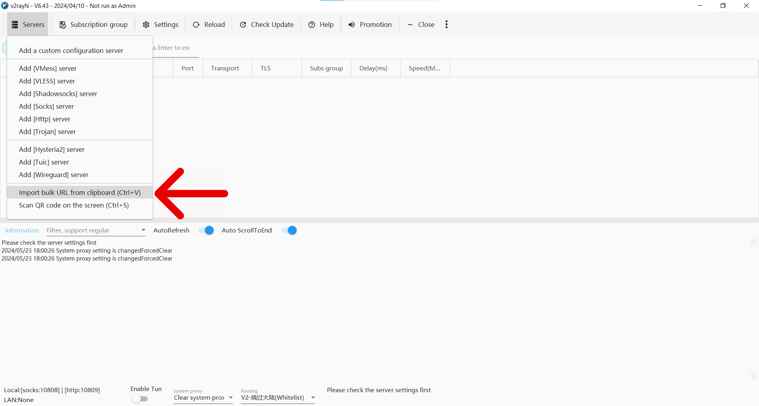The image size is (759, 406).
Task: Choose Add [Trojan] server
Action: [x=80, y=132]
